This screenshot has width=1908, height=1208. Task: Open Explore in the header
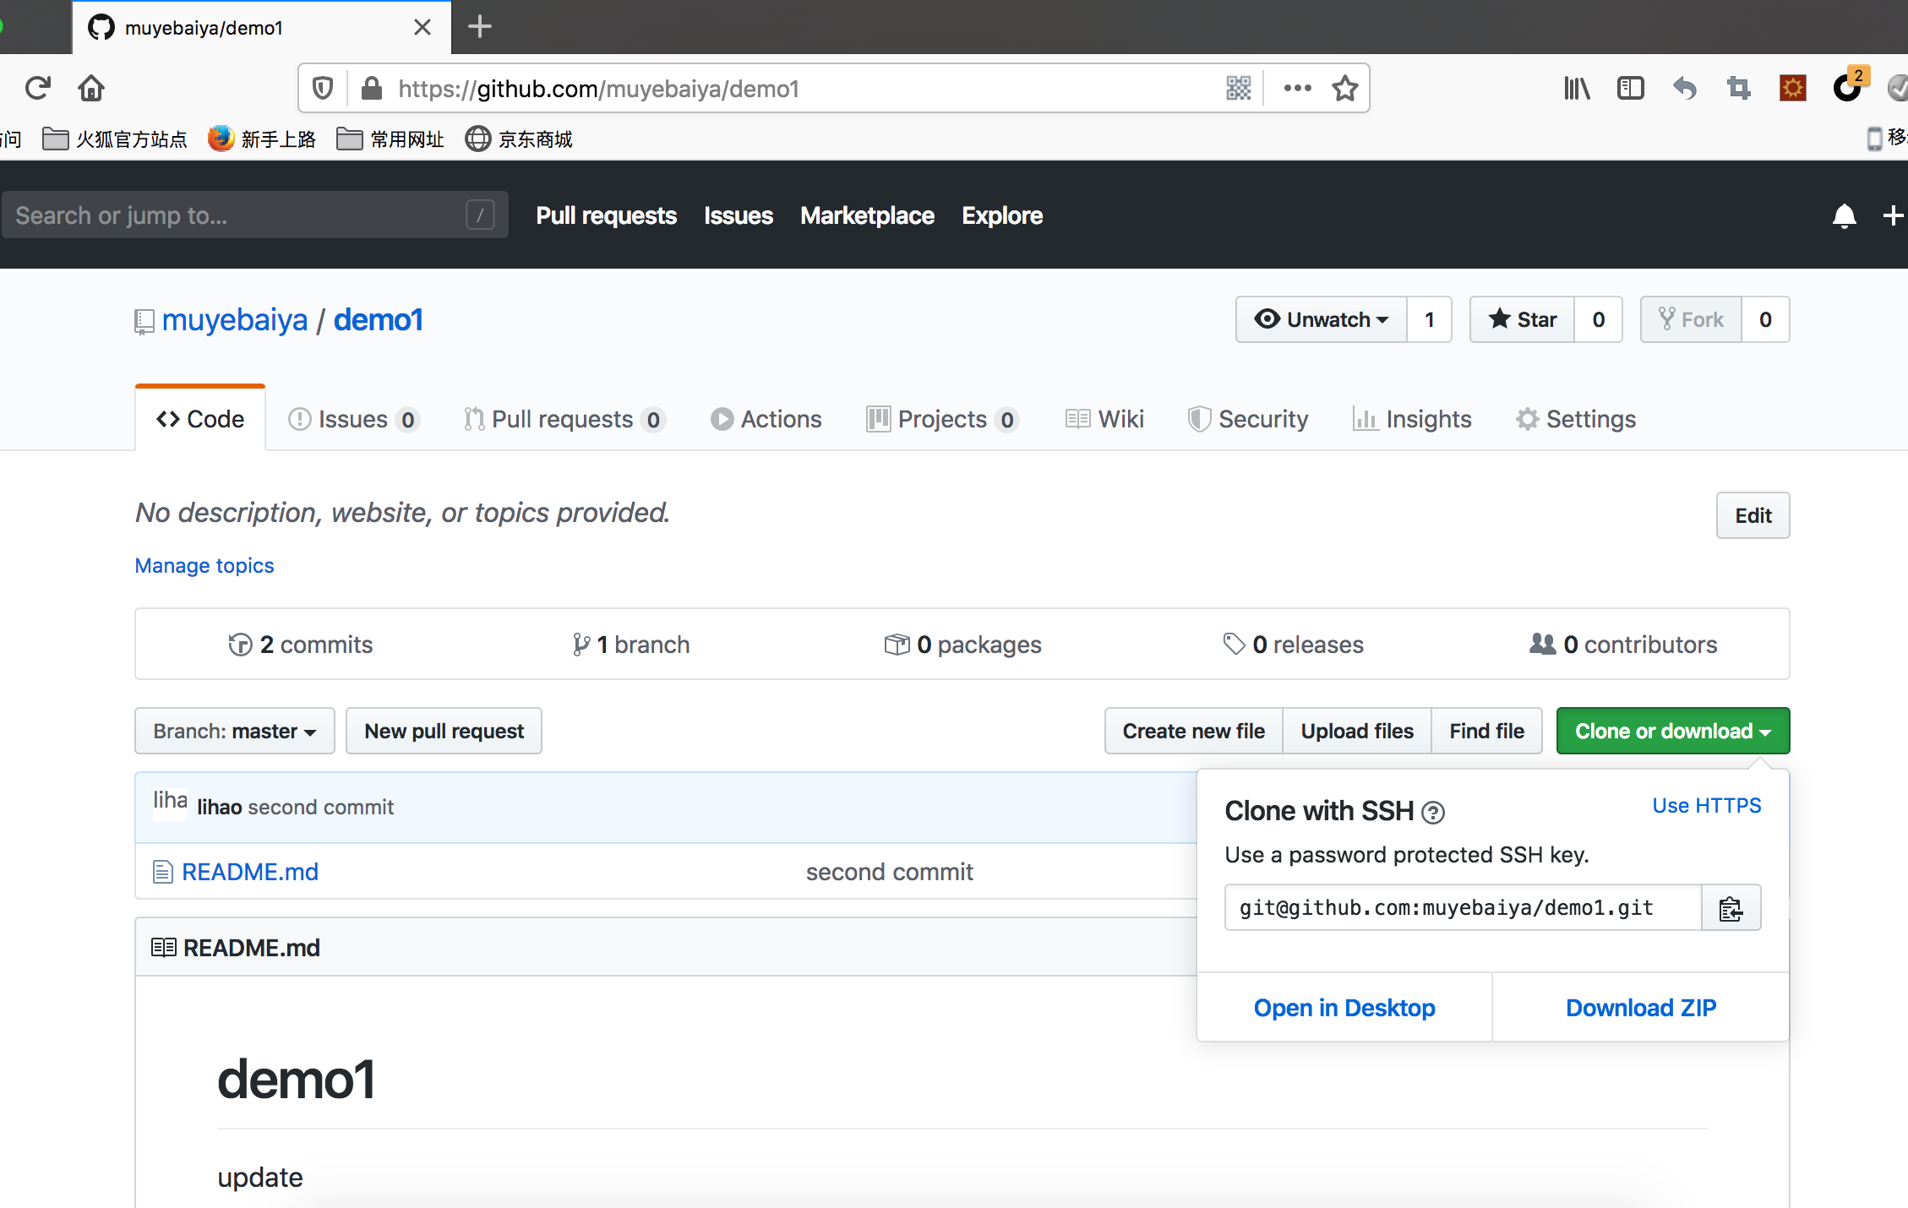click(x=1002, y=215)
